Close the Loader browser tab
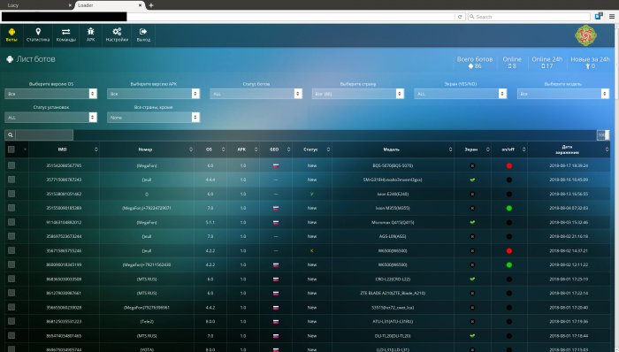This screenshot has width=619, height=352. click(140, 5)
